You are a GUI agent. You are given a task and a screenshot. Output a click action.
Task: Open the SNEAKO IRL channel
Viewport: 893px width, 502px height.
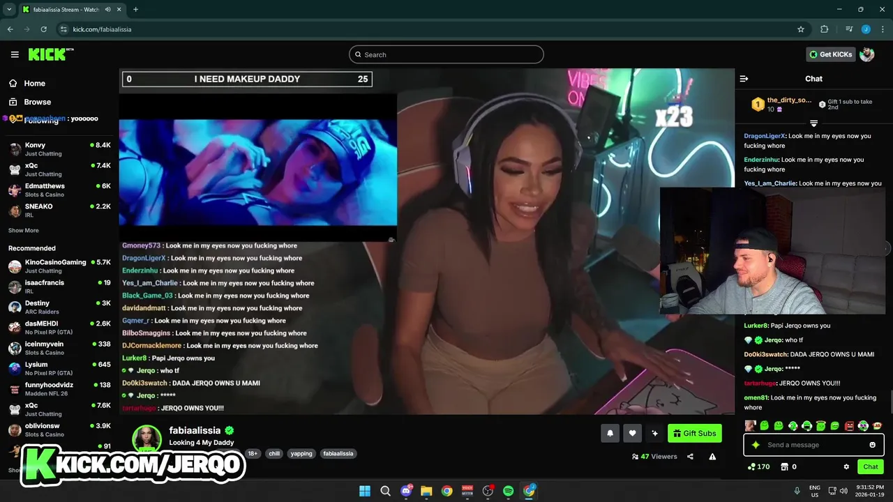click(59, 211)
